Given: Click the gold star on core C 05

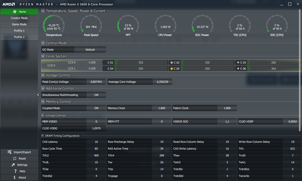Looking at the screenshot, I should point(172,69).
